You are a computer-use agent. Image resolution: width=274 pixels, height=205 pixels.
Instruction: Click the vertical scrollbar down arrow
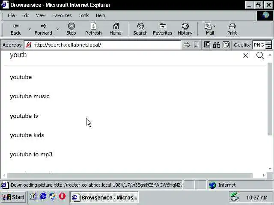270,169
